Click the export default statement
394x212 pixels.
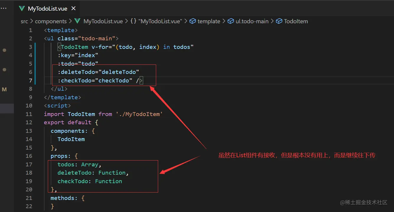[x=68, y=122]
